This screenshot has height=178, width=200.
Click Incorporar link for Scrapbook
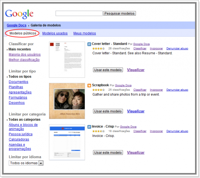point(156,90)
